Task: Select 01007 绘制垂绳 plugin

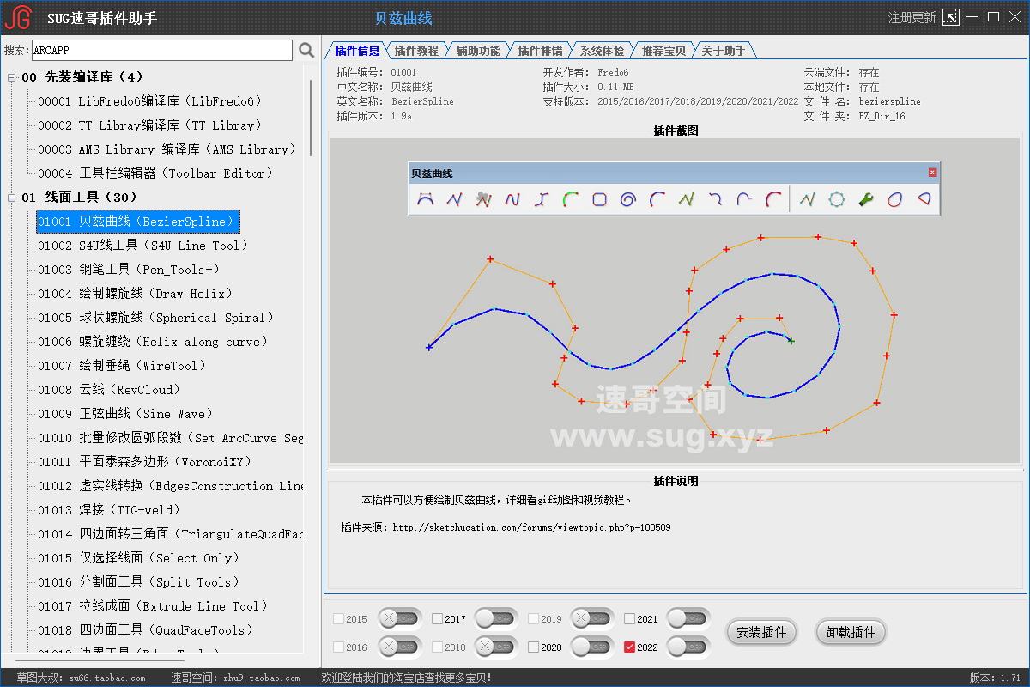Action: pyautogui.click(x=122, y=366)
